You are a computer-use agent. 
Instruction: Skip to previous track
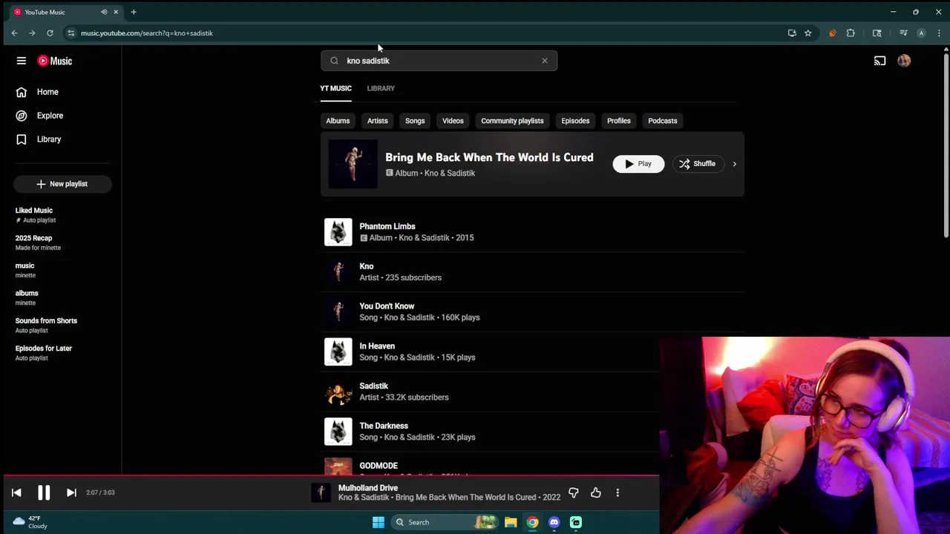tap(16, 492)
